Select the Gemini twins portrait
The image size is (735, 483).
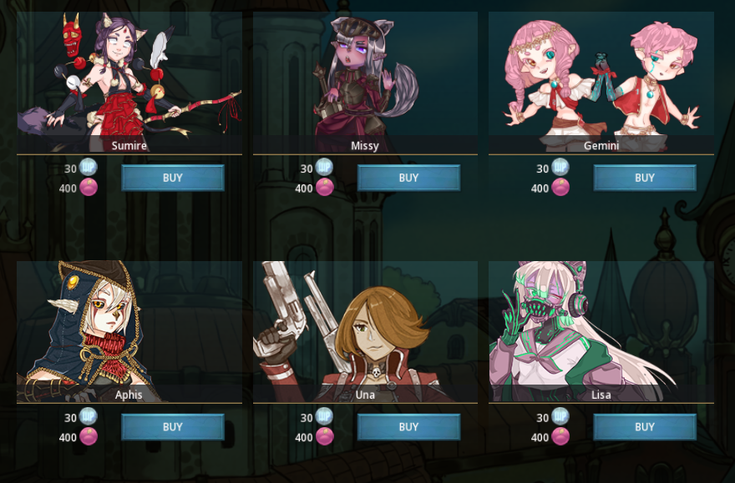601,83
